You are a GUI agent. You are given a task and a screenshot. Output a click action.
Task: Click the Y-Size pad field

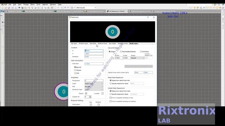(x=127, y=58)
